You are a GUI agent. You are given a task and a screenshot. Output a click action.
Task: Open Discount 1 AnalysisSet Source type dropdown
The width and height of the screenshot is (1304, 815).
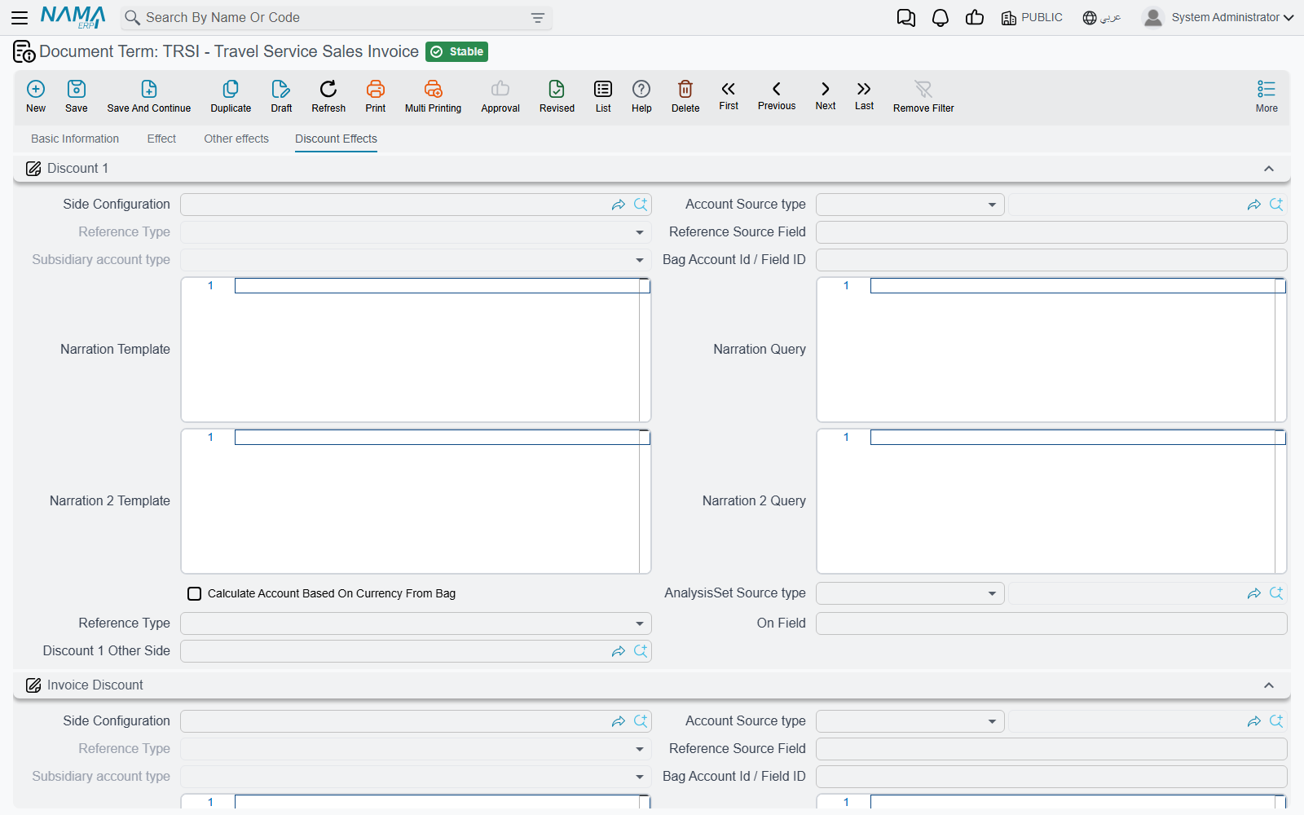pos(910,593)
